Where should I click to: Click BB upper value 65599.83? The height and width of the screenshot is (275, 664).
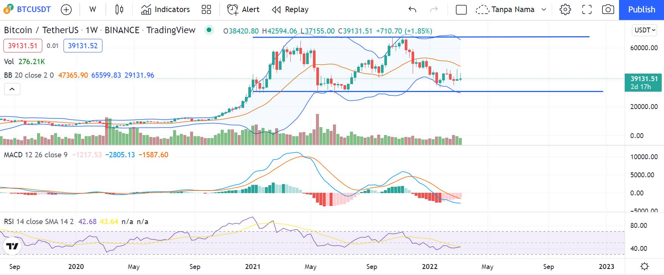(x=106, y=75)
